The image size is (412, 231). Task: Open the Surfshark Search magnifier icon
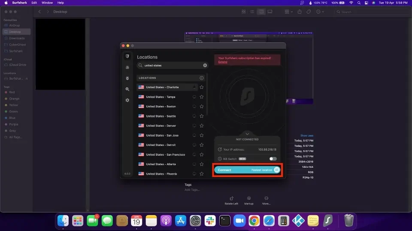(127, 89)
